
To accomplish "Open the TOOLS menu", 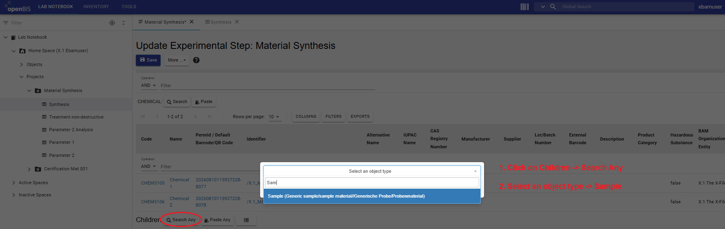I will coord(129,7).
